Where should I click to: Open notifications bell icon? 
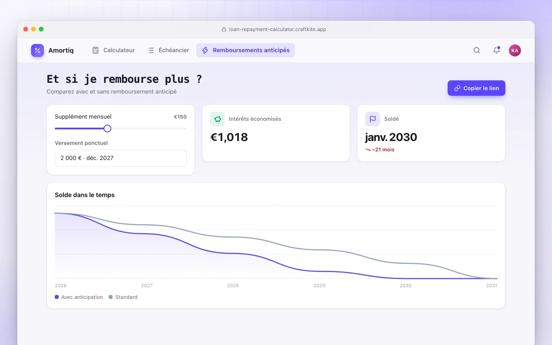496,50
